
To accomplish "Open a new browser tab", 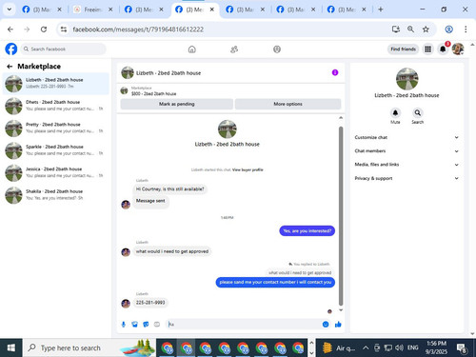I will [x=381, y=10].
